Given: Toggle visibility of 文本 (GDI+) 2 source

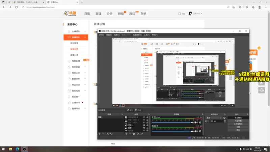Looking at the screenshot, I should tap(144, 120).
